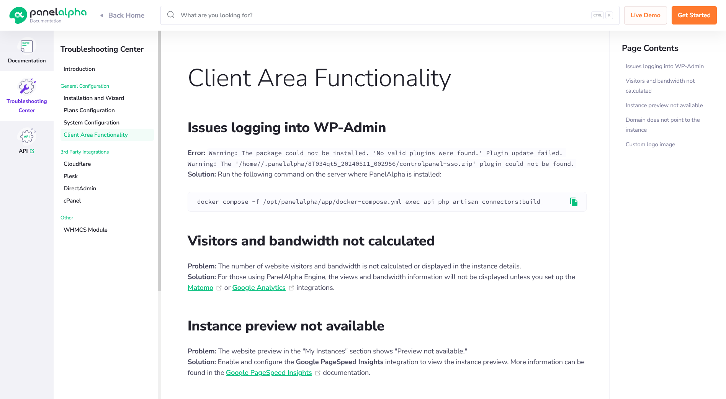Open the Matomo link

point(200,288)
